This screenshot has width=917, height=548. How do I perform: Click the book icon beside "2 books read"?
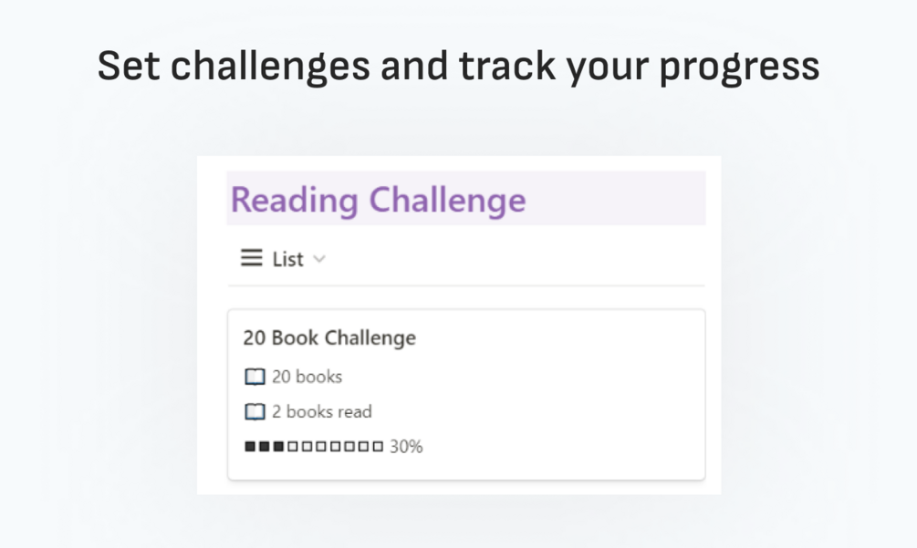click(255, 412)
